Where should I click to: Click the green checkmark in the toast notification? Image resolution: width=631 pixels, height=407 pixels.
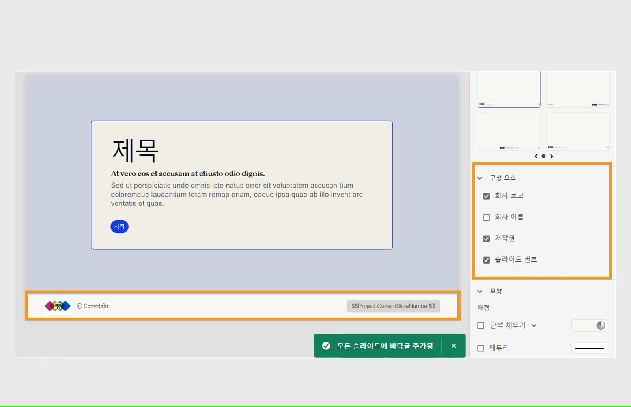326,346
